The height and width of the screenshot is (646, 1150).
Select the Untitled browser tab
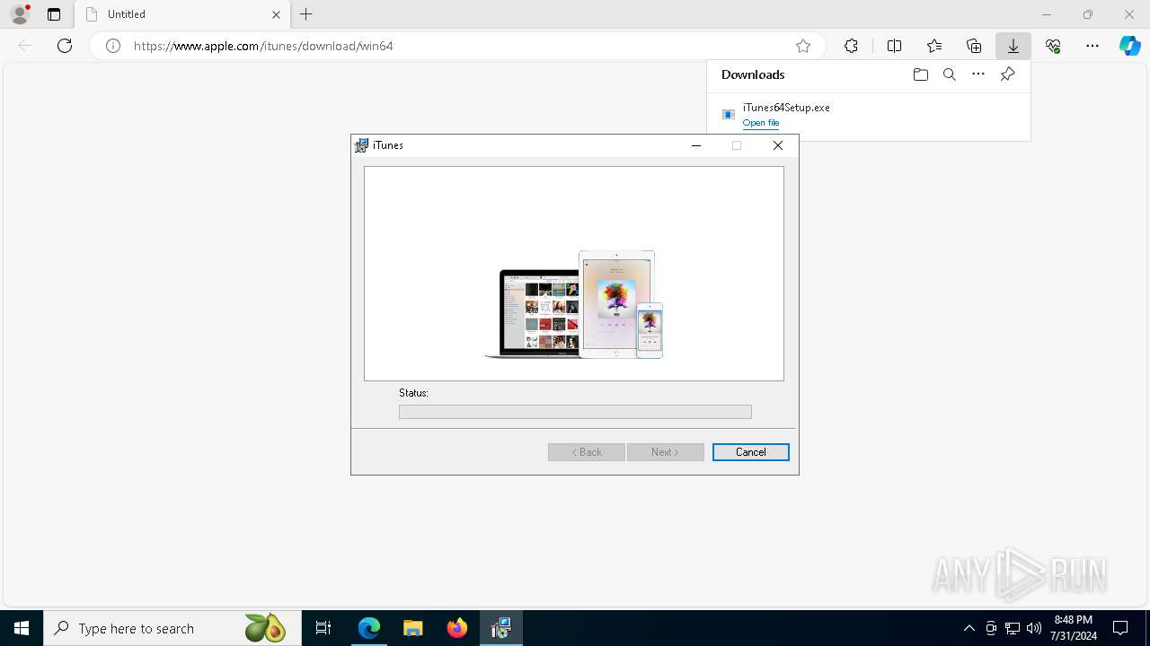point(182,14)
